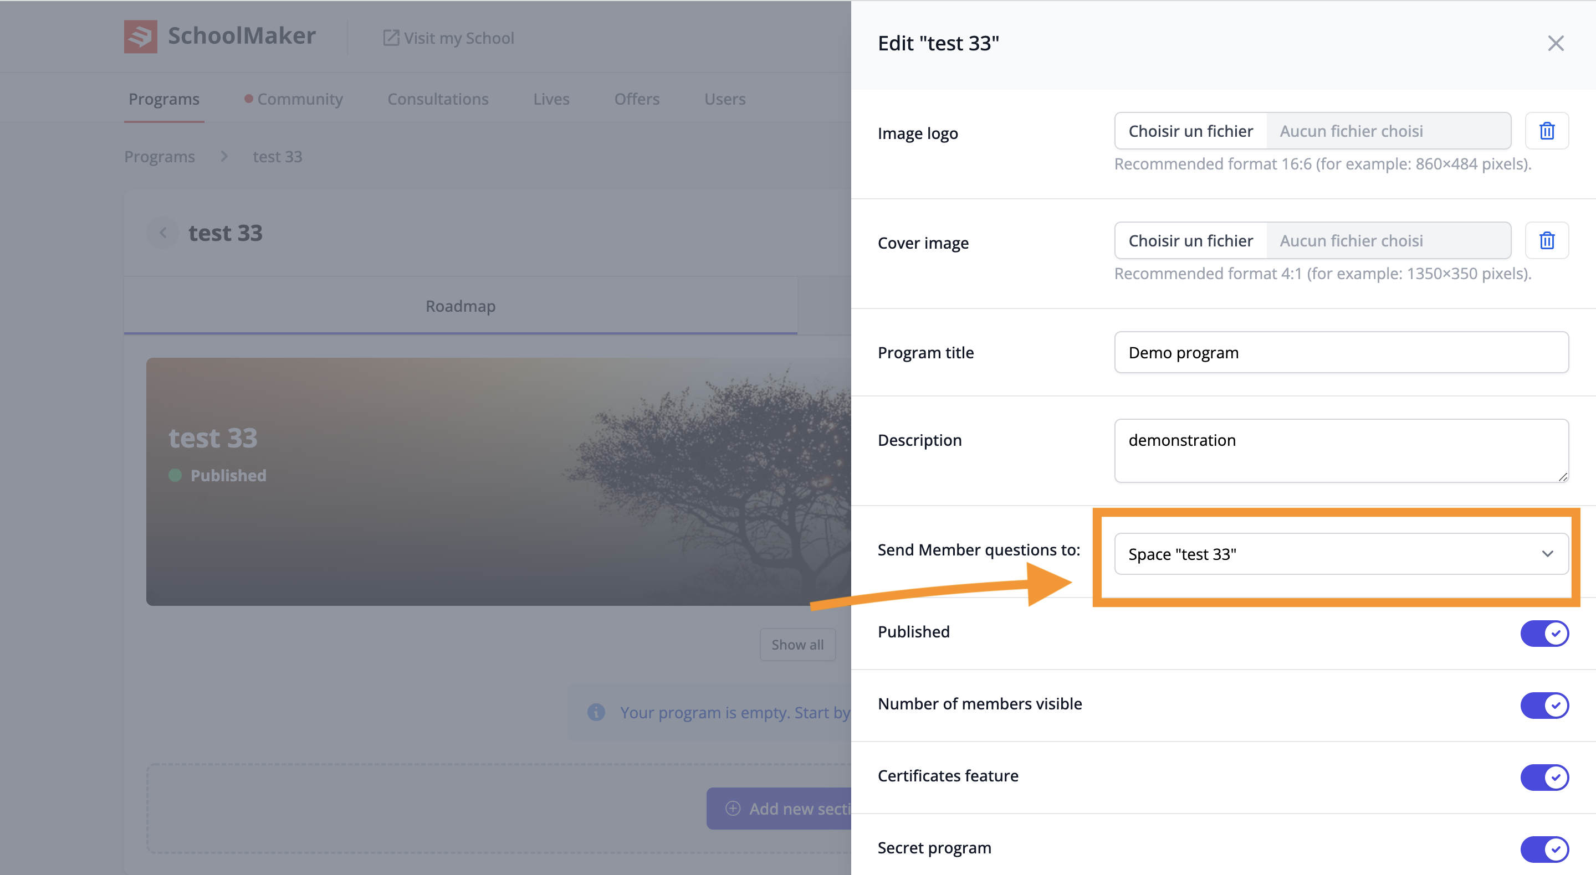Click the SchoolMaker brand name
The height and width of the screenshot is (875, 1596).
242,36
